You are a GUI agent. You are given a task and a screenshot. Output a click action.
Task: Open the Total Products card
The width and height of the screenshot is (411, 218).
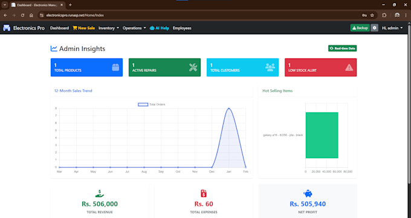coord(86,68)
